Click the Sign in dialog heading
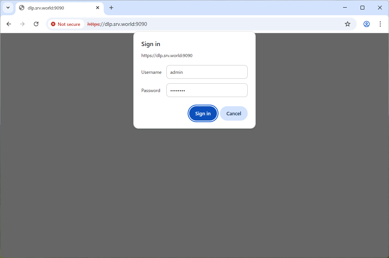Viewport: 389px width, 258px height. coord(150,44)
